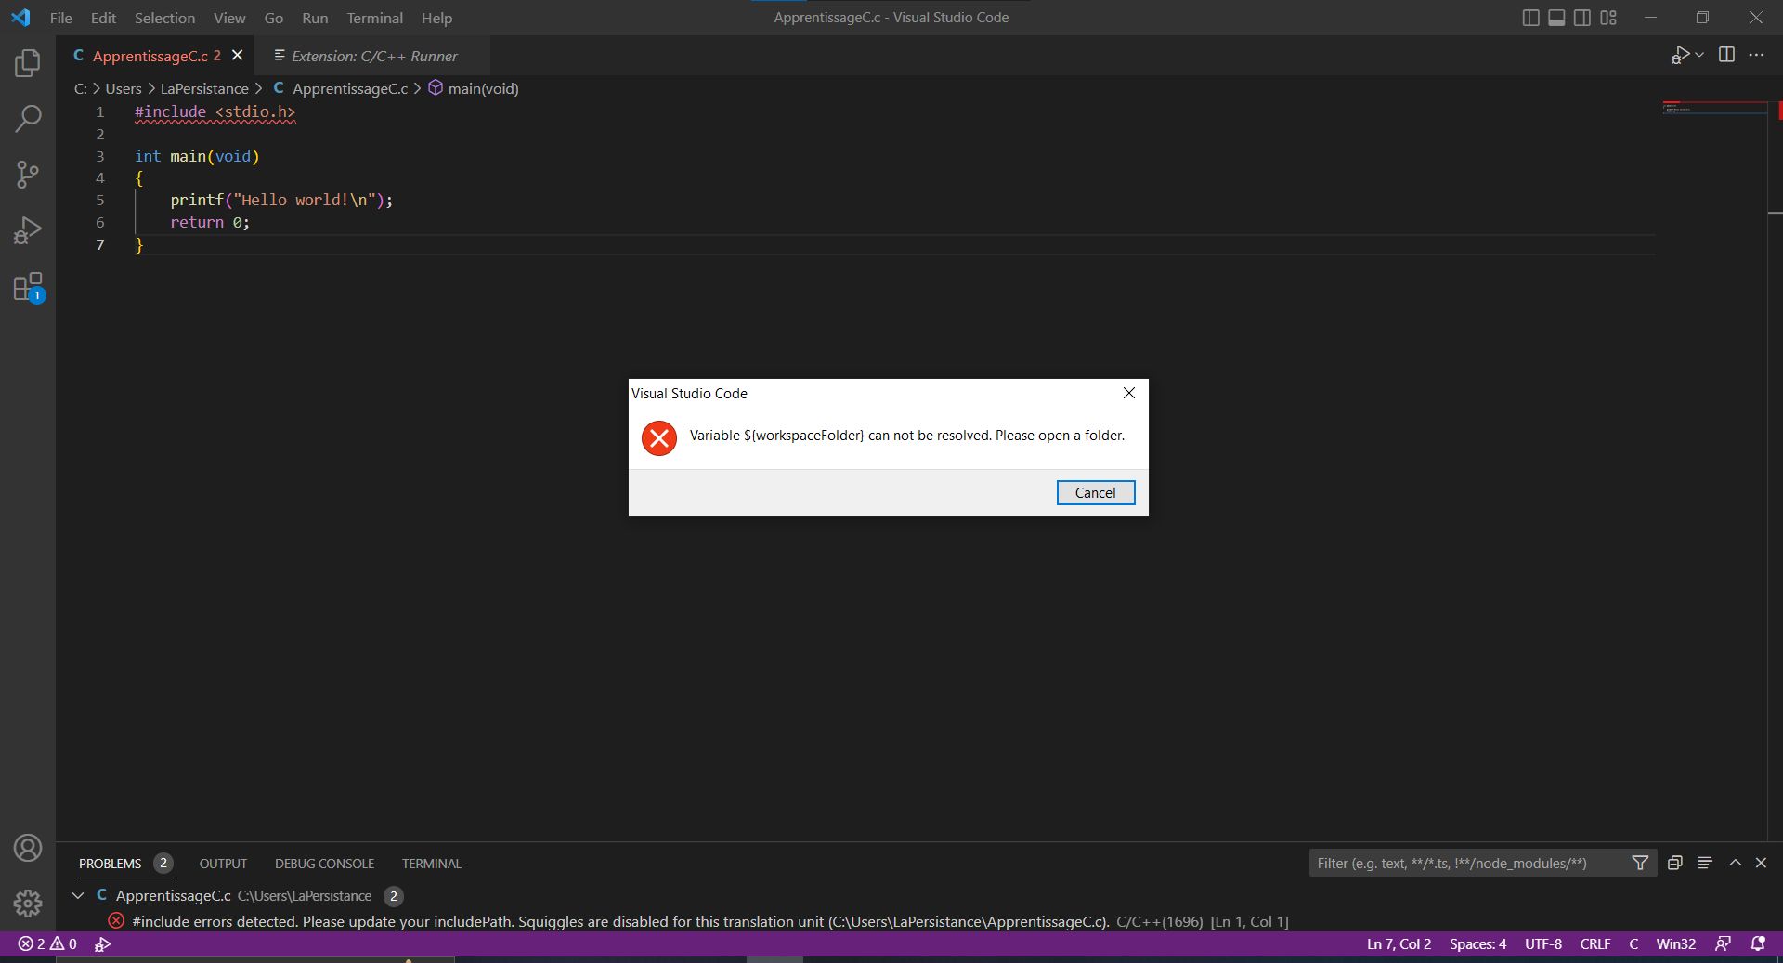The width and height of the screenshot is (1783, 963).
Task: Open the Explorer view in activity bar
Action: [x=28, y=63]
